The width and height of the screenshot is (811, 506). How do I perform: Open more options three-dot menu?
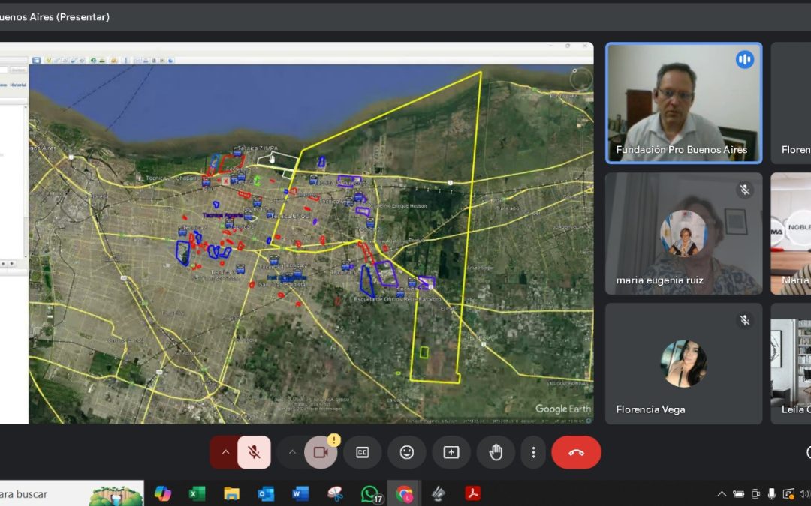click(533, 452)
